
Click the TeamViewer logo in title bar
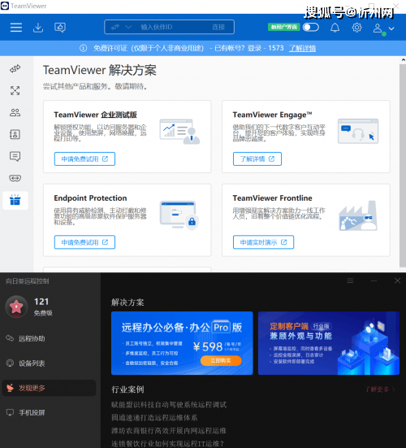pos(5,6)
